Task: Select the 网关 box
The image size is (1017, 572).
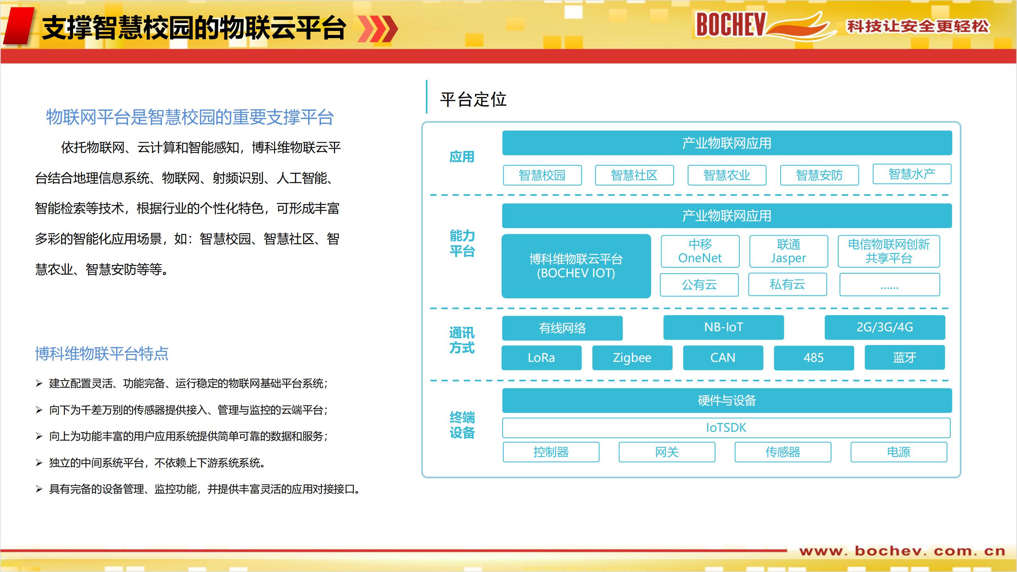Action: [667, 452]
